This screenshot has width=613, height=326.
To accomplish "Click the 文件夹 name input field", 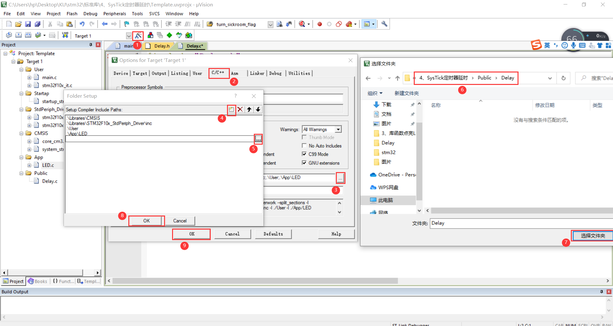I will pos(521,223).
